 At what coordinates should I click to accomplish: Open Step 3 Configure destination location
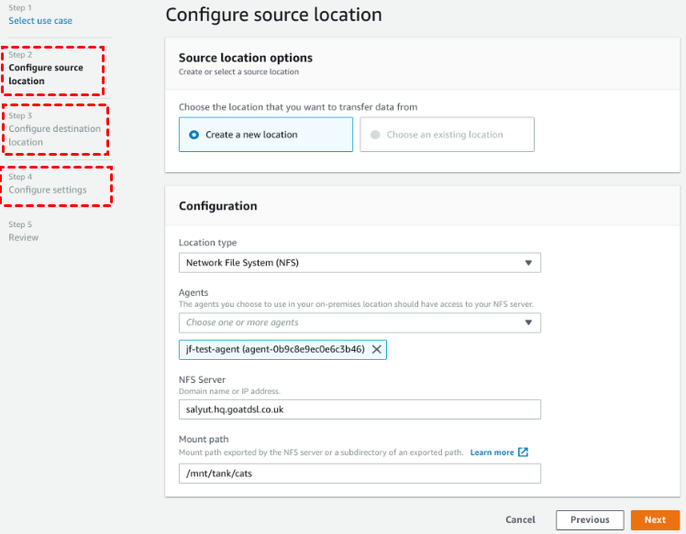pyautogui.click(x=54, y=136)
